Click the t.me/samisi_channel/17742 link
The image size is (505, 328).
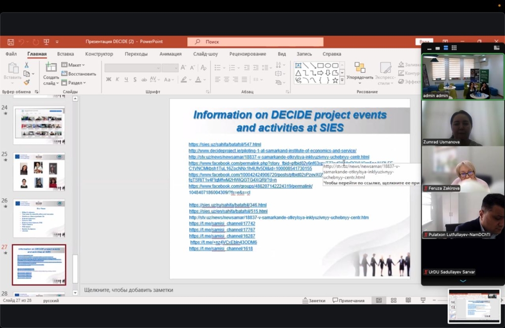222,224
